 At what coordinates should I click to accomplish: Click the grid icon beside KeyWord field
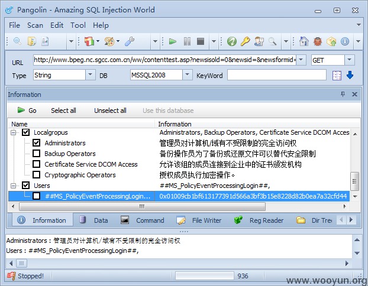point(337,76)
